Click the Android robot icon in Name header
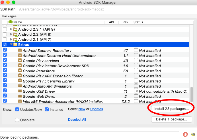The image size is (197, 140). [11, 22]
